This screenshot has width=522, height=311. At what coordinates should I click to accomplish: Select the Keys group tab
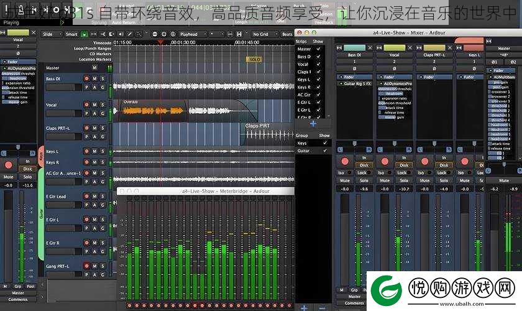[41, 156]
